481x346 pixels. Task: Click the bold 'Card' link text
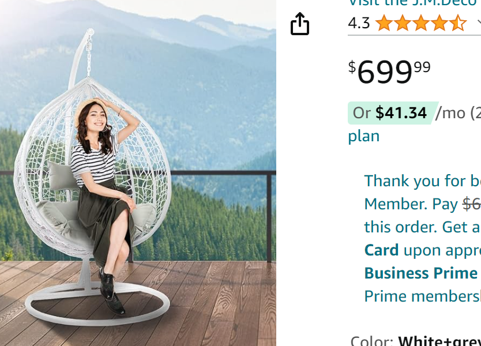click(x=381, y=250)
